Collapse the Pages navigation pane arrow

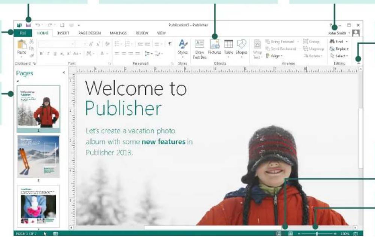64,72
